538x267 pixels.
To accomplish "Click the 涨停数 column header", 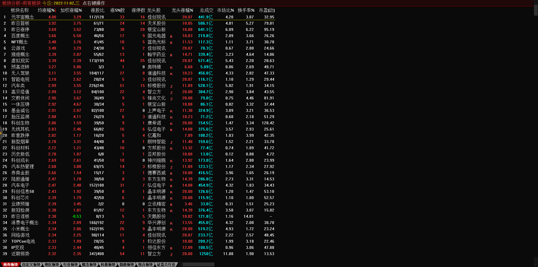I will pyautogui.click(x=138, y=10).
